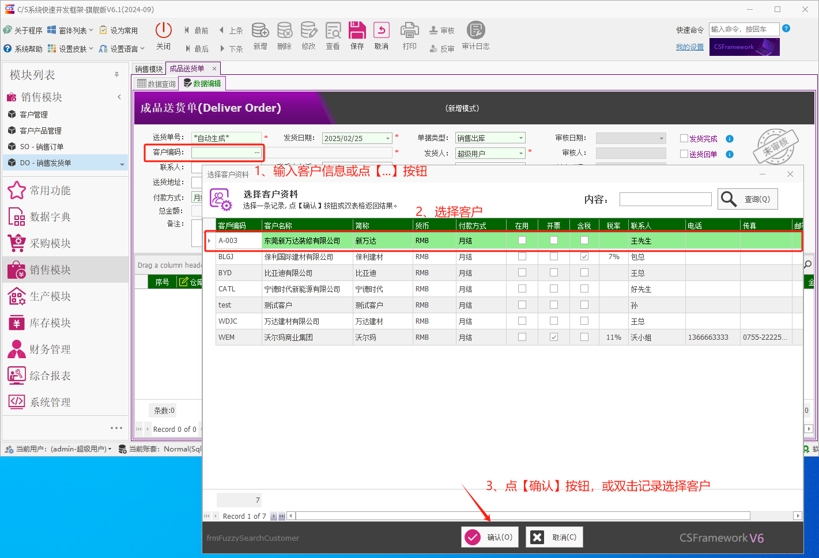Click the 设为常用 toolbar item
Screen dimensions: 819x558
(119, 30)
